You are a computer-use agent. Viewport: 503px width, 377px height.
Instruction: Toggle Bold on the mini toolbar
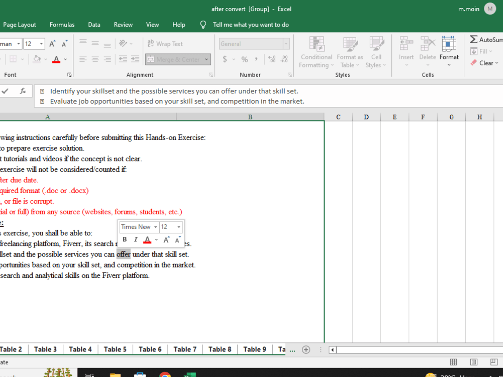[124, 239]
